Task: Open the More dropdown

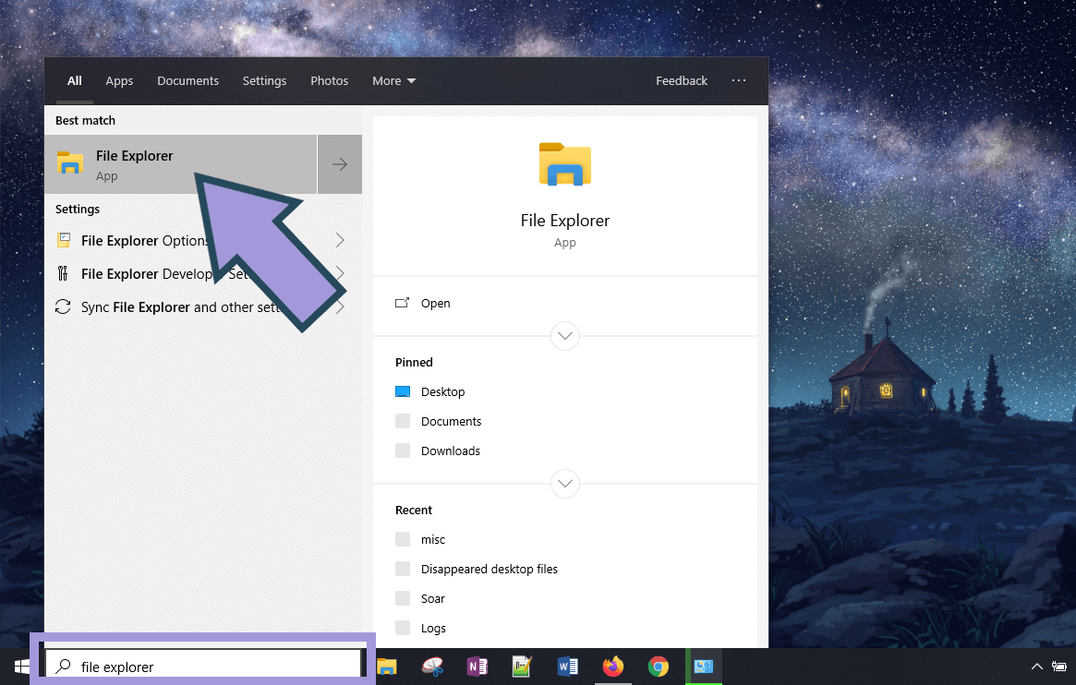Action: tap(393, 81)
